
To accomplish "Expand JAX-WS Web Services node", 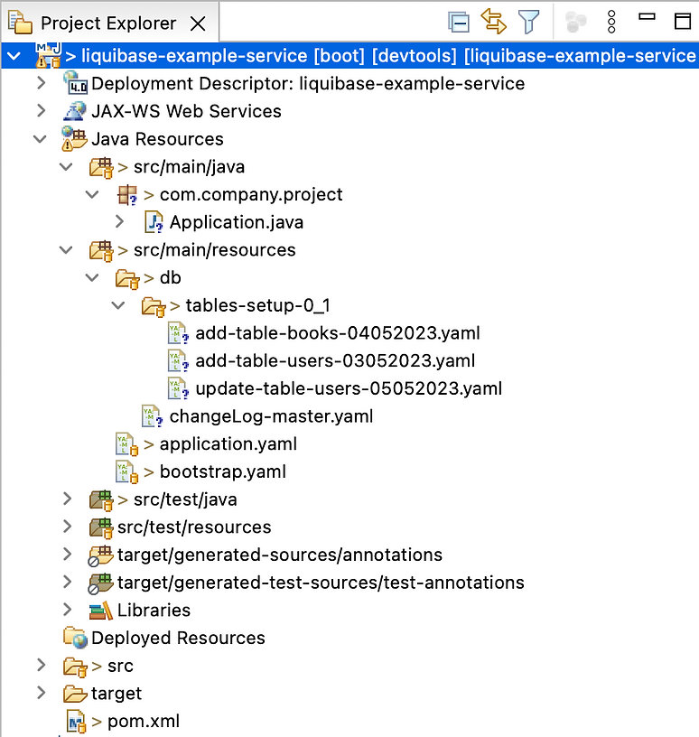I will coord(41,111).
